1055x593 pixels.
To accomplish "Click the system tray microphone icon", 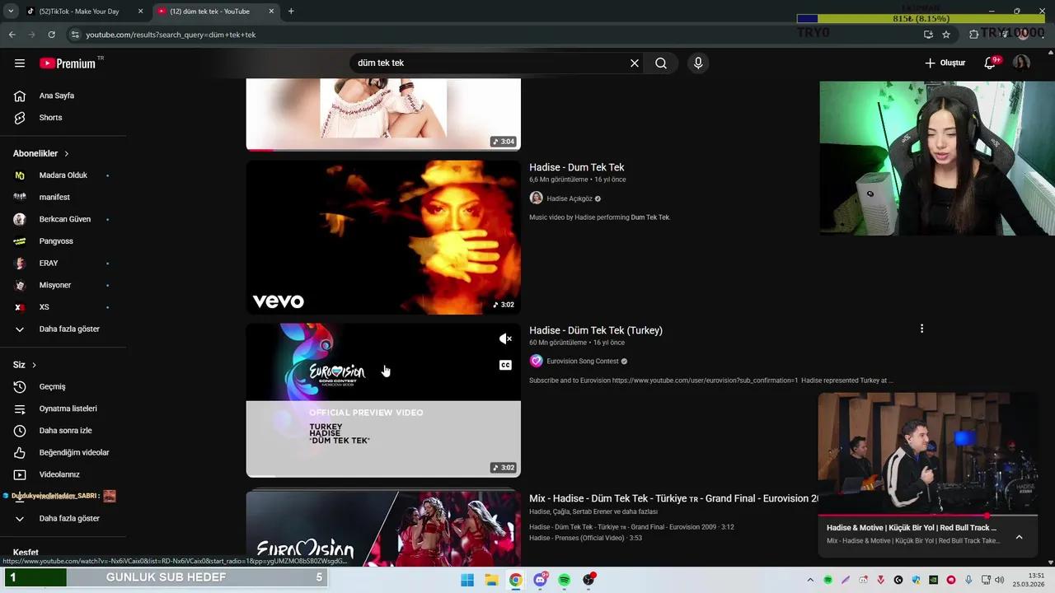I will [968, 580].
